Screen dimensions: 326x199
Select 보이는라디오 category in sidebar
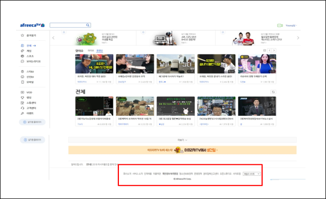[x=31, y=61]
